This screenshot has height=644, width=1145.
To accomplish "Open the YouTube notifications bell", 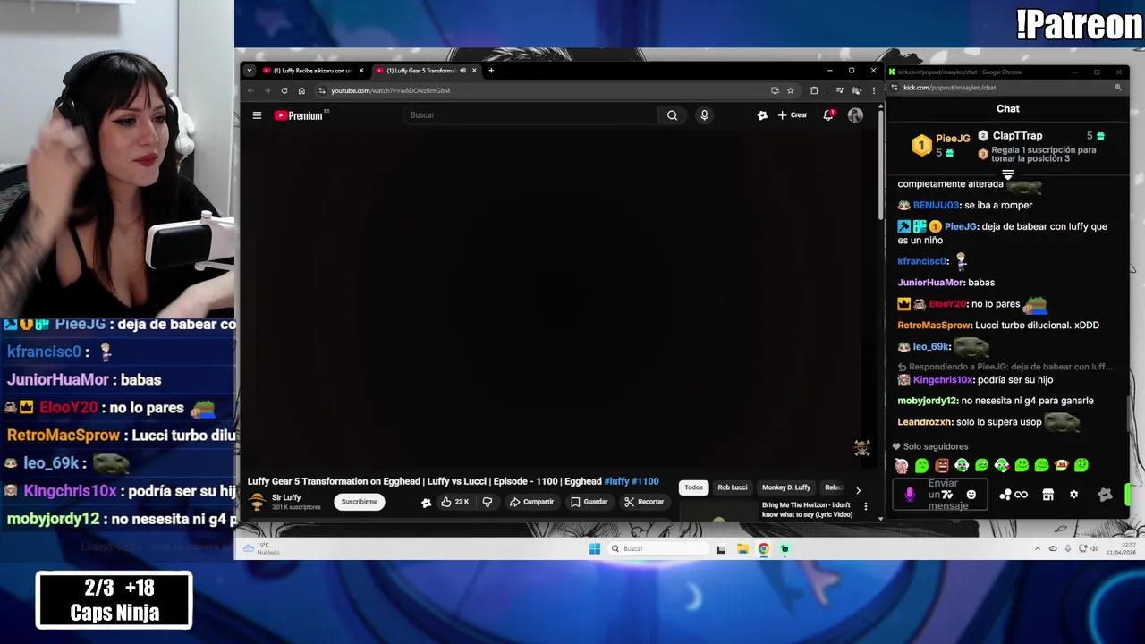I will point(828,115).
